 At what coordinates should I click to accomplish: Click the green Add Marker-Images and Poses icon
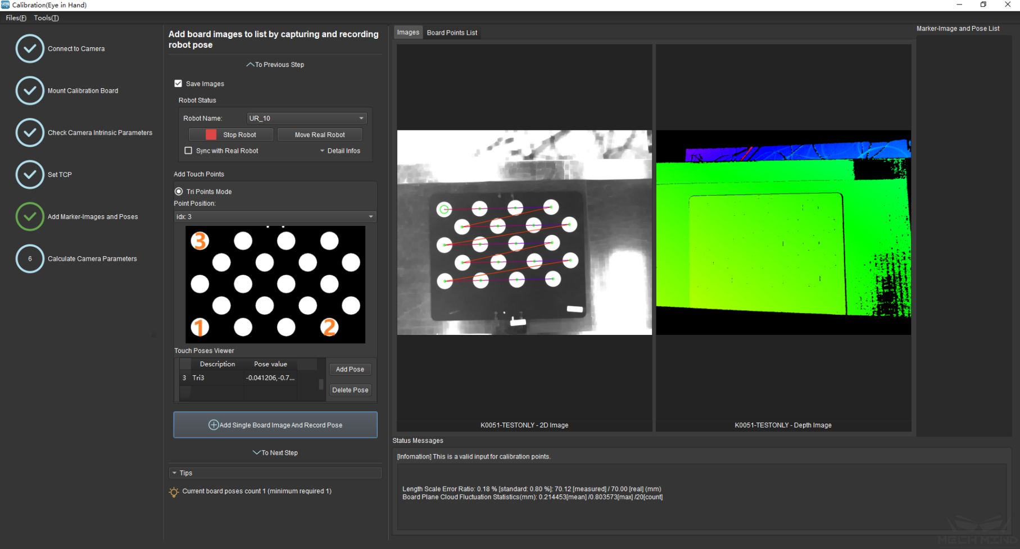30,217
